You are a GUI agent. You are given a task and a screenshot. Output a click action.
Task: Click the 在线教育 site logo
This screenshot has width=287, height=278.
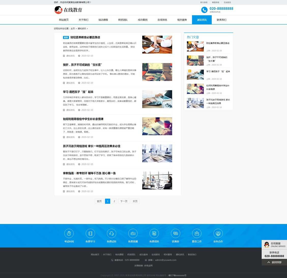[x=68, y=10]
